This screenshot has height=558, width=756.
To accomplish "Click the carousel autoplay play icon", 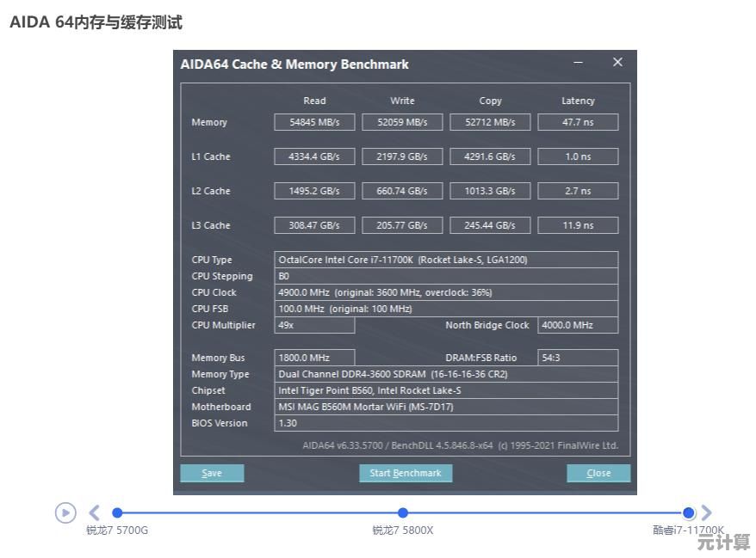I will pyautogui.click(x=65, y=513).
